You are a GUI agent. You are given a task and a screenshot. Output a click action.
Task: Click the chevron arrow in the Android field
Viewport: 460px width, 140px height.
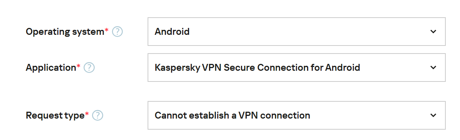point(433,32)
